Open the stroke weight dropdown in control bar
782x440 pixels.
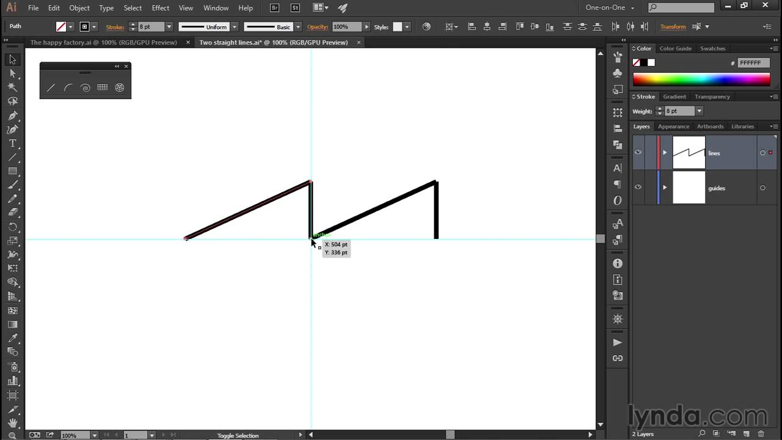(x=169, y=27)
